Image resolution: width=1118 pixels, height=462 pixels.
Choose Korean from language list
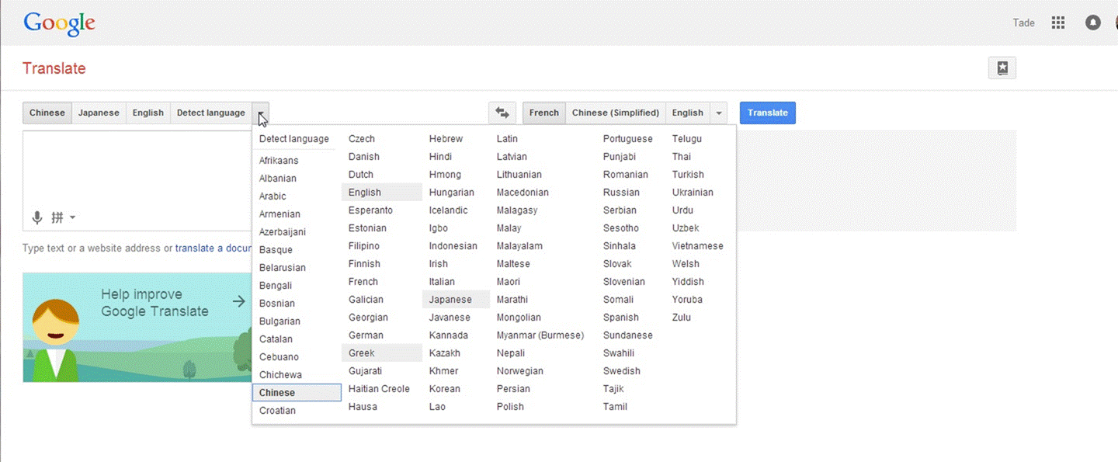point(444,389)
